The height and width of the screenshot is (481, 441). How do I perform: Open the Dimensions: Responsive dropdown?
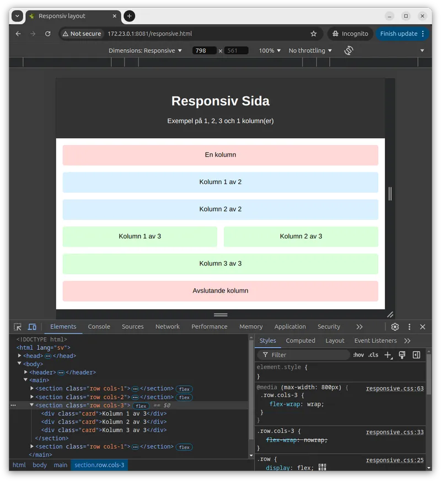pos(145,51)
